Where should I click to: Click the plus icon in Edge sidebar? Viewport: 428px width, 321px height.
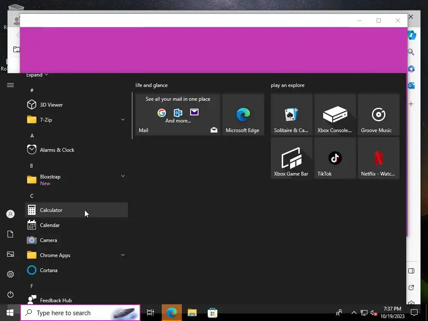pos(411,104)
